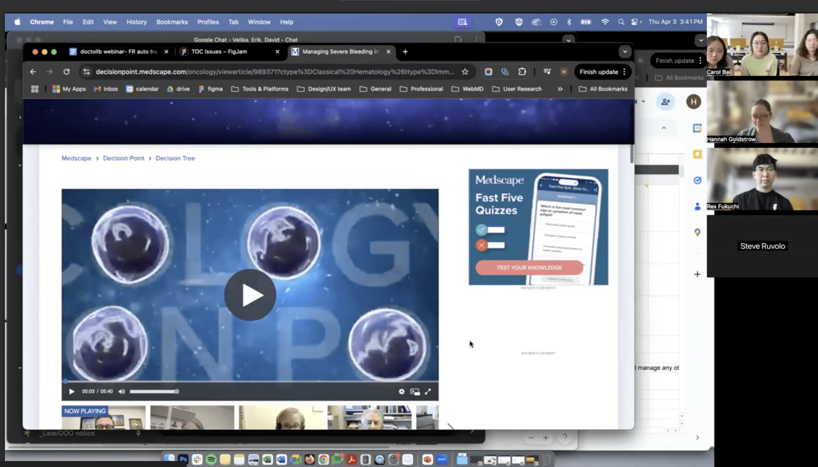This screenshot has width=818, height=467.
Task: Adjust the video volume slider
Action: 154,391
